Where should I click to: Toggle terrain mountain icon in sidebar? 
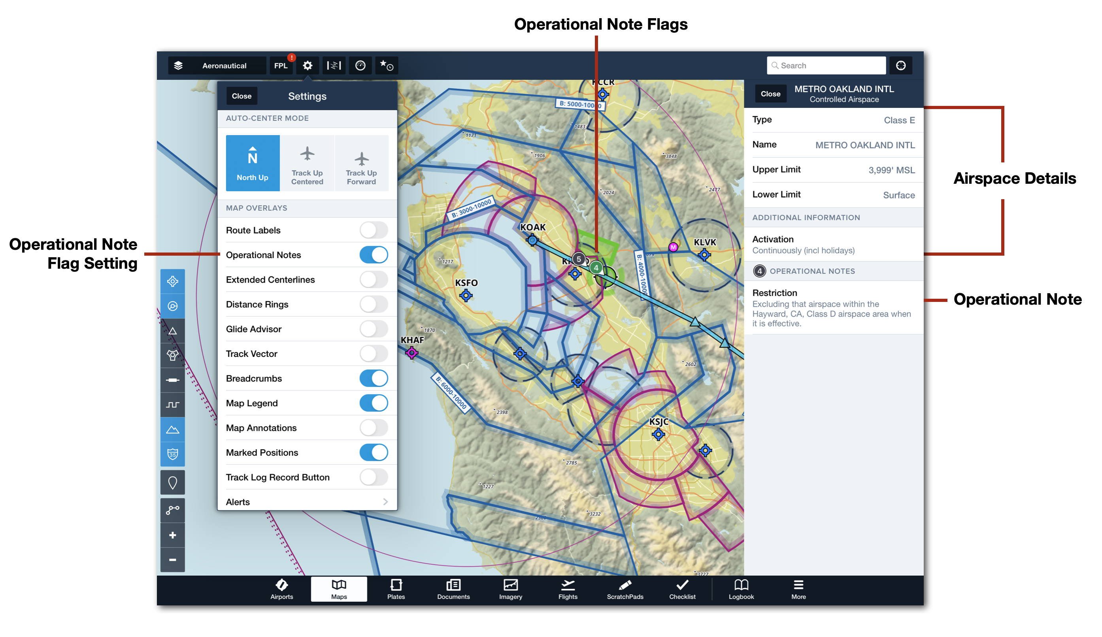(173, 429)
